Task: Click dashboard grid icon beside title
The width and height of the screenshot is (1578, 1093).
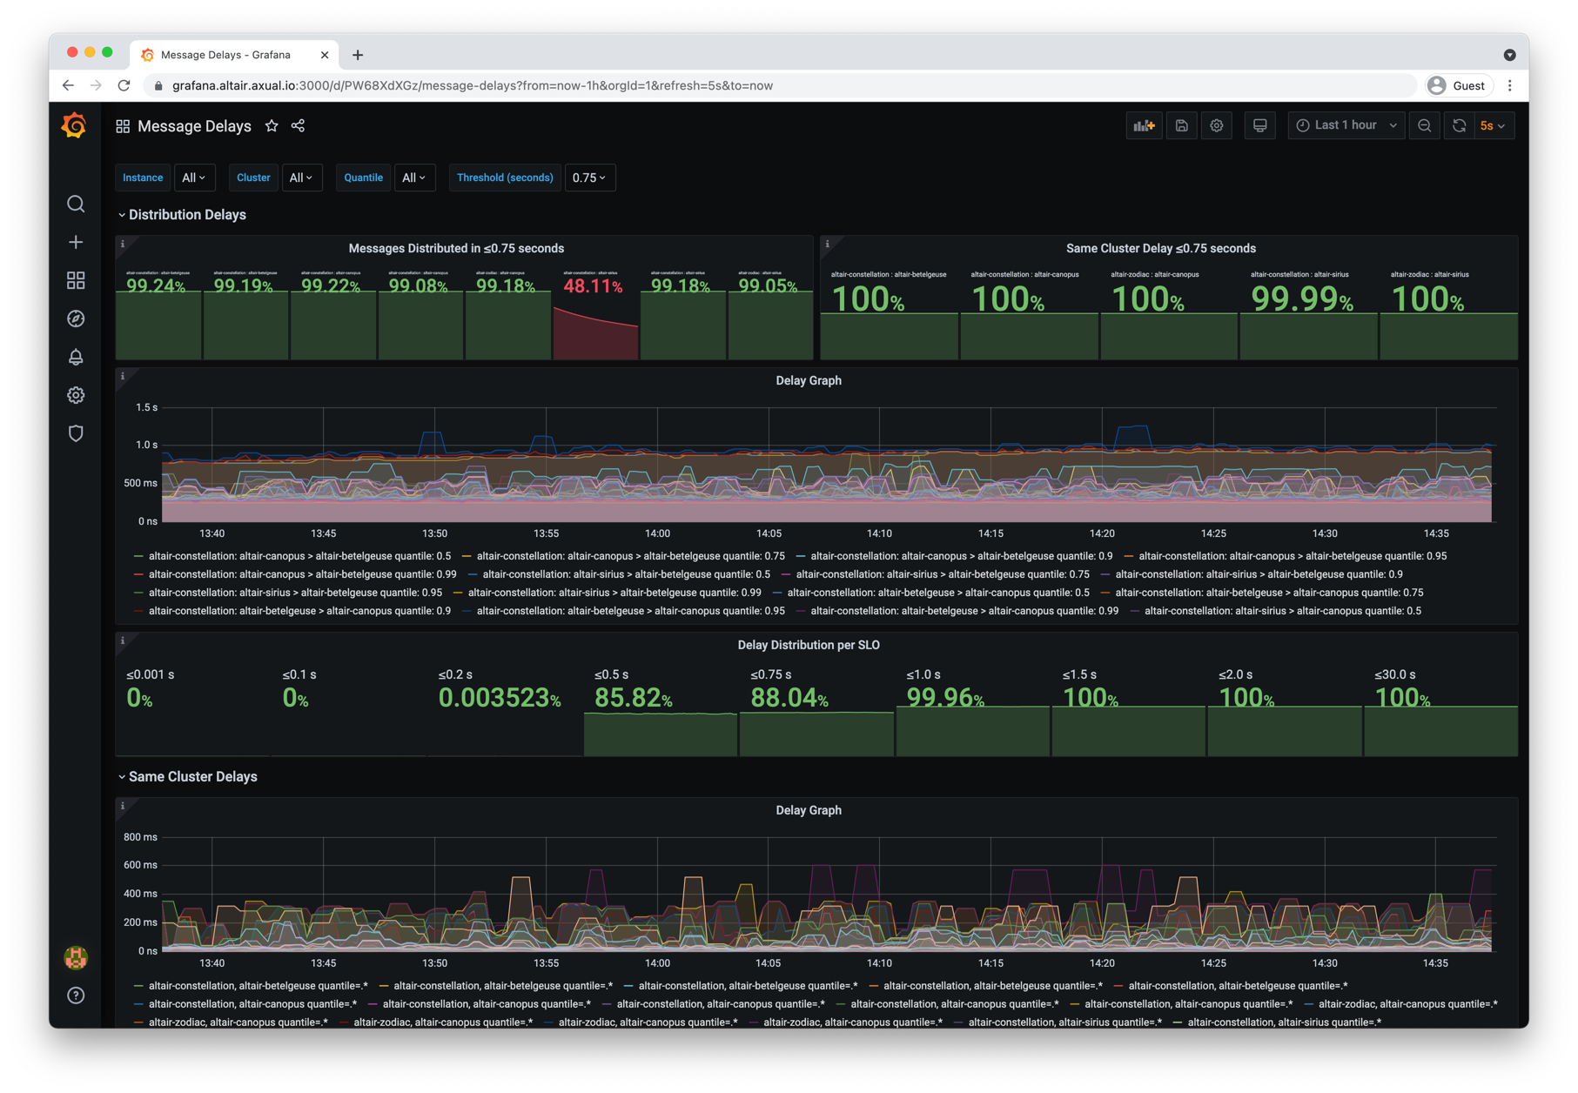Action: pos(123,126)
